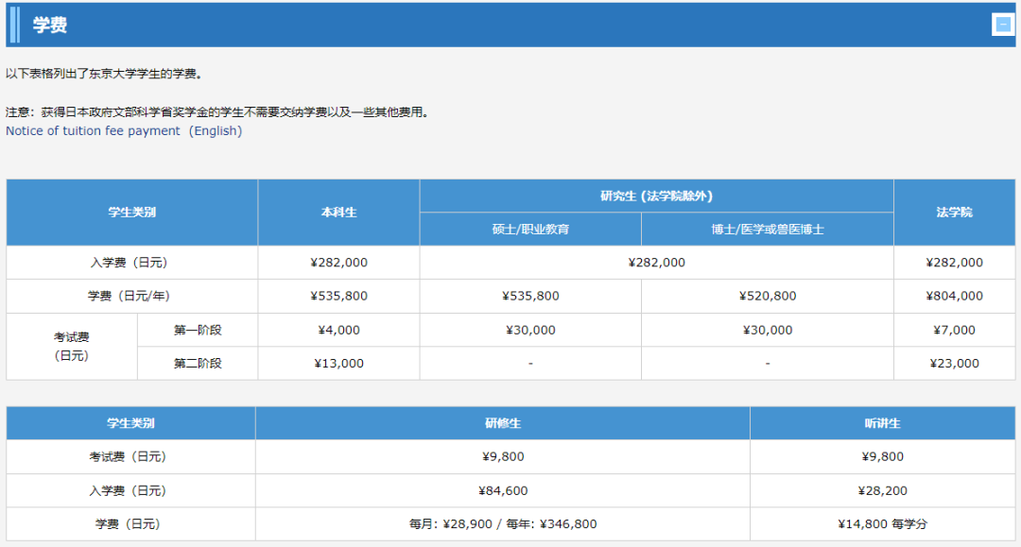The height and width of the screenshot is (547, 1021).
Task: Click the ¥14,800 每学分 cell
Action: 882,524
